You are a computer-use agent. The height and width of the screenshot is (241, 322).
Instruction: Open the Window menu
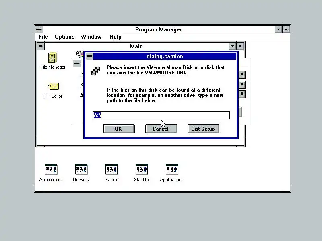tap(91, 37)
